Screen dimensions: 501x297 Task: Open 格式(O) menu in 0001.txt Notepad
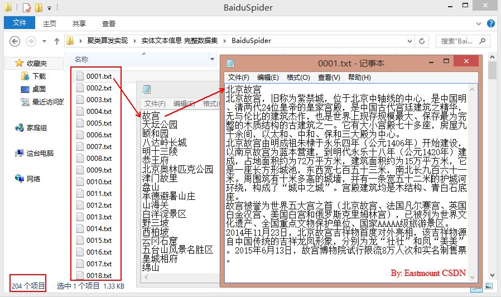(298, 78)
